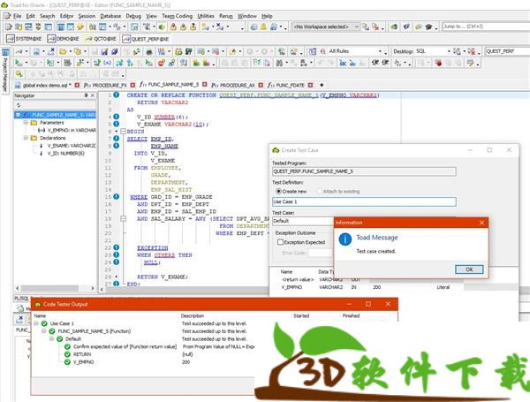Open the Project Manager side panel

[x=5, y=71]
